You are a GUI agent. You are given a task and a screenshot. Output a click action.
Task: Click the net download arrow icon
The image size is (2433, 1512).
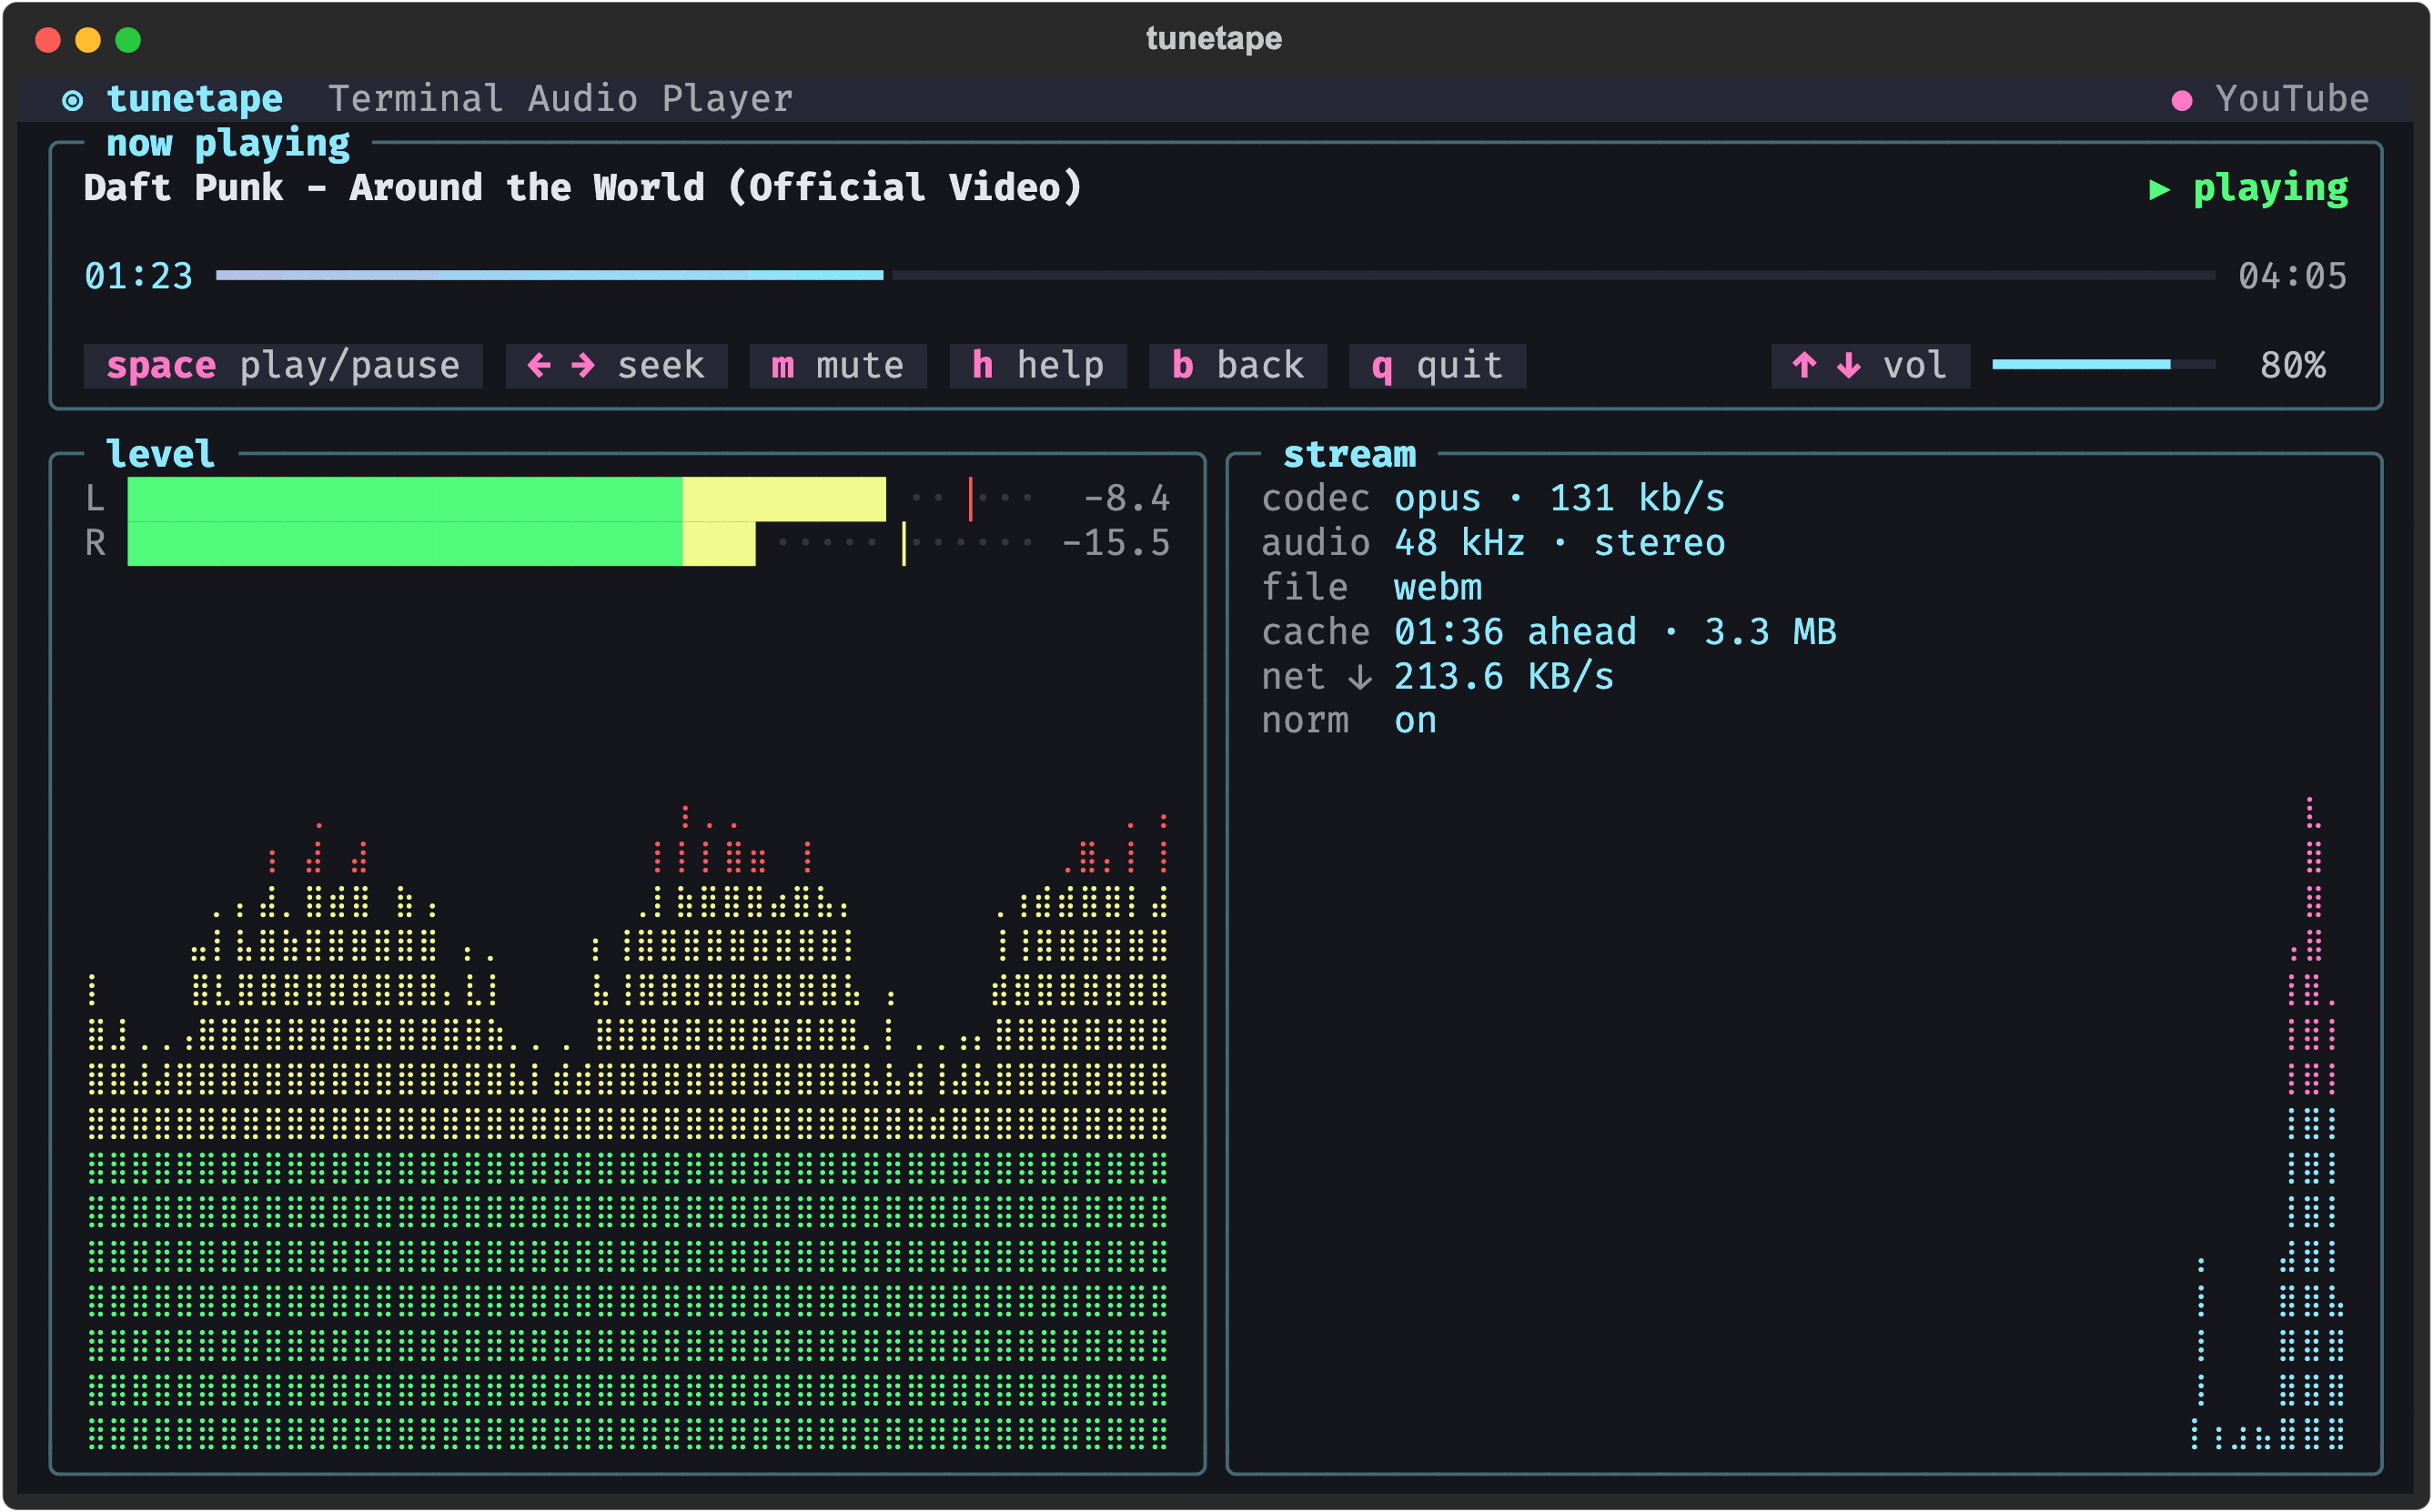coord(1359,677)
